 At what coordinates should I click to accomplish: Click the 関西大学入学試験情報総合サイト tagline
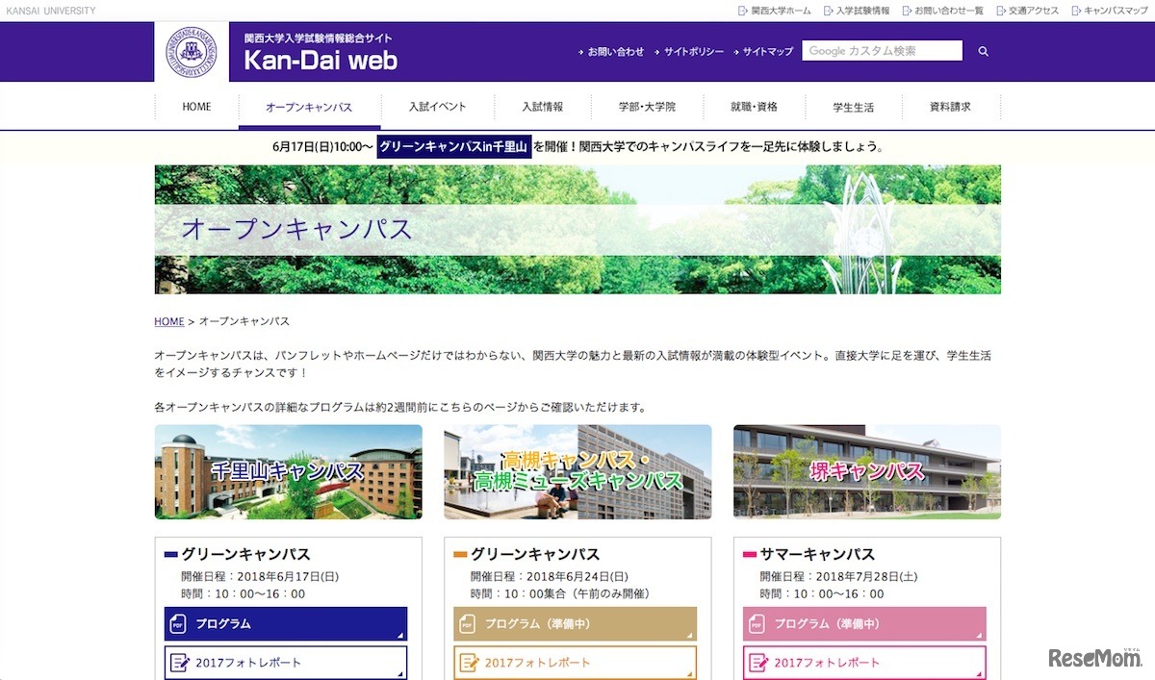tap(319, 38)
